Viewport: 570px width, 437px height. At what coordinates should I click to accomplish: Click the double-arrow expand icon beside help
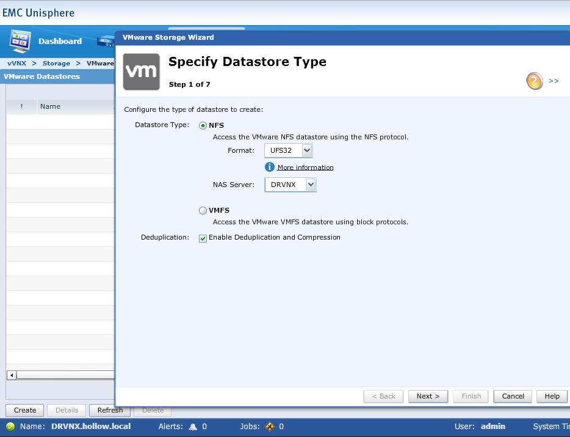(x=554, y=81)
